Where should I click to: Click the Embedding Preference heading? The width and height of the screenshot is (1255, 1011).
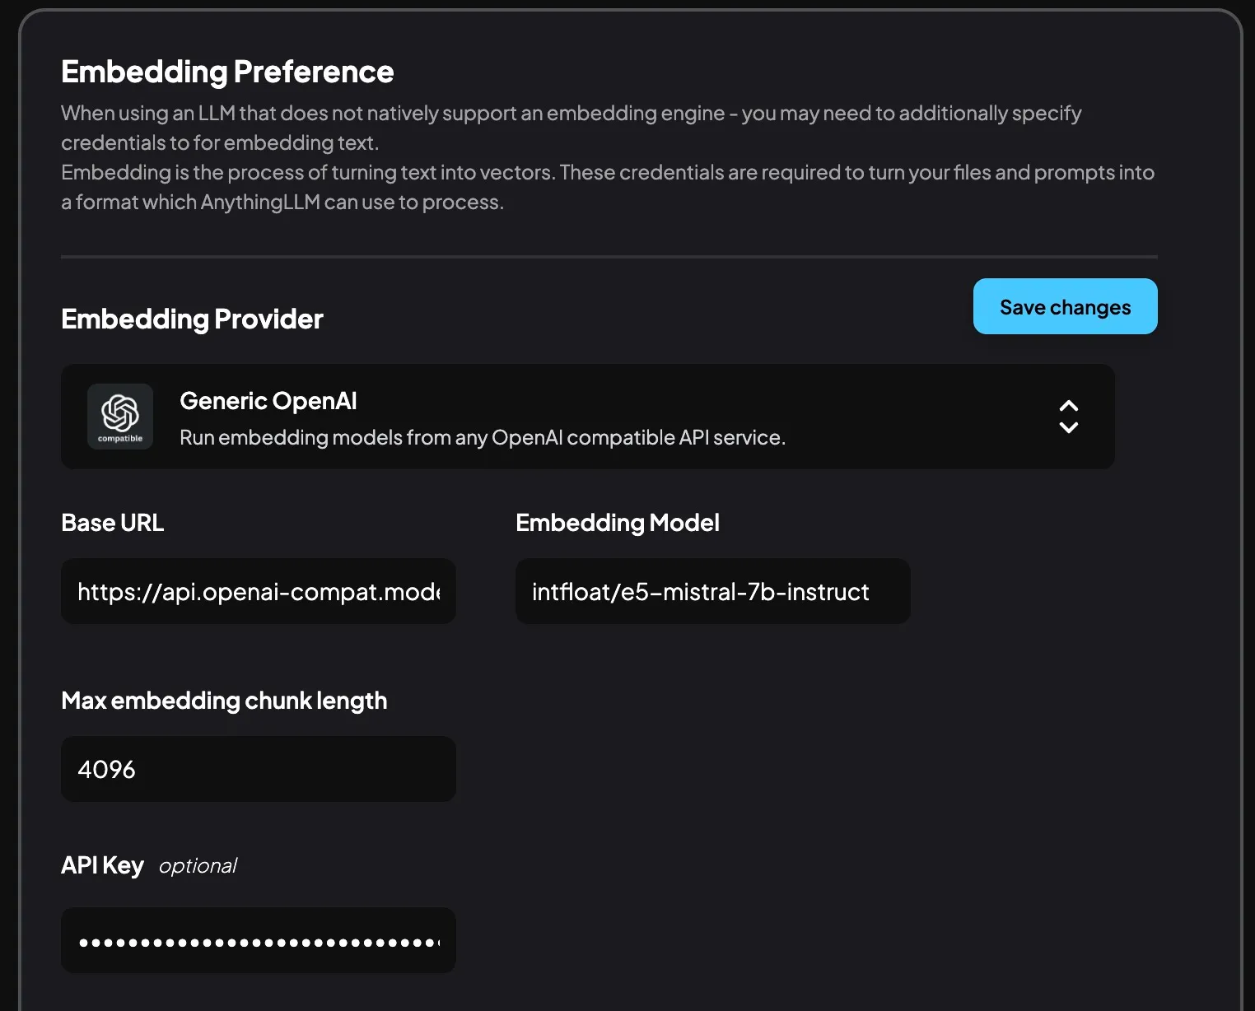227,72
